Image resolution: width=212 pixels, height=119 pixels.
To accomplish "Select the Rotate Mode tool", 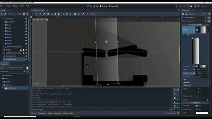I will (40, 14).
